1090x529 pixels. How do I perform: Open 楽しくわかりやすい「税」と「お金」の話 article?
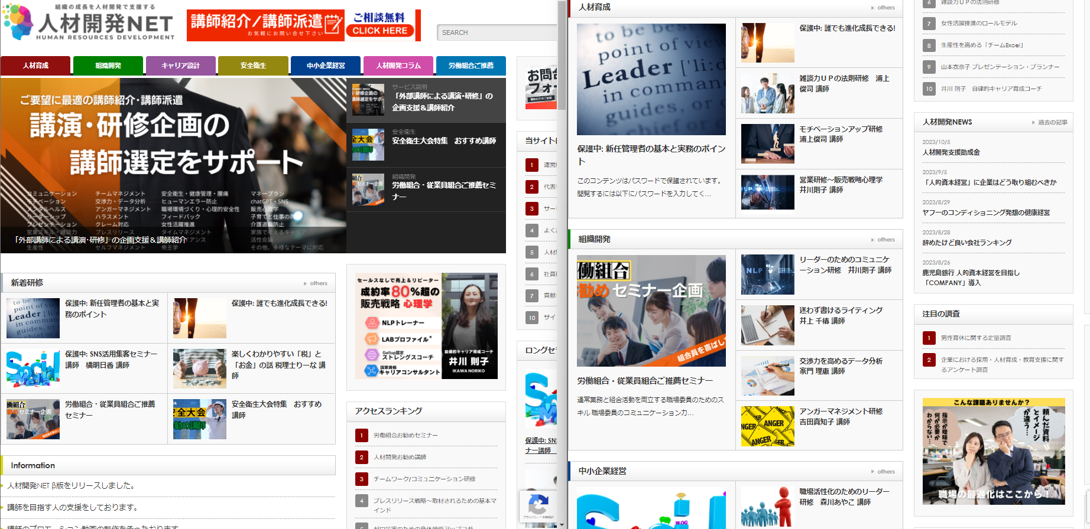point(278,365)
